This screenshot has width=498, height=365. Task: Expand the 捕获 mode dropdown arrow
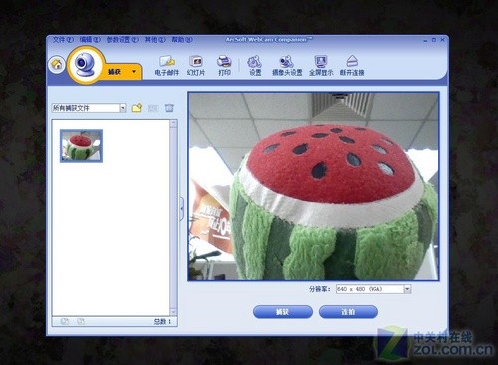(134, 71)
